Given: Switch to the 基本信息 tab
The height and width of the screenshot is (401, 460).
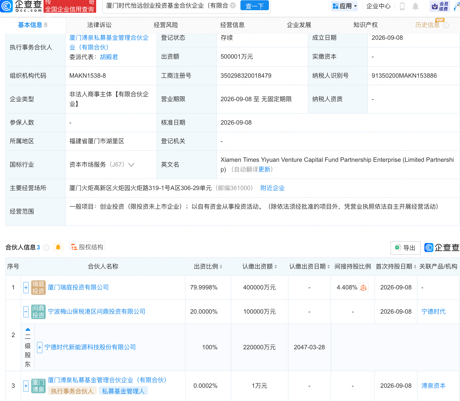Looking at the screenshot, I should coord(33,25).
